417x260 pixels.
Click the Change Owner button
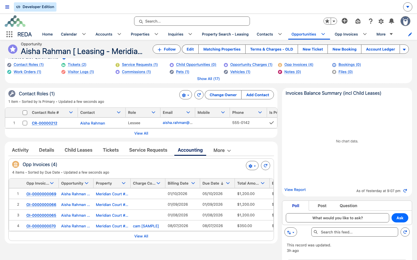tap(223, 95)
